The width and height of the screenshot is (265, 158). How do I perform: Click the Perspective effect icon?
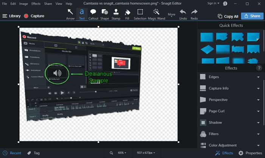click(203, 99)
